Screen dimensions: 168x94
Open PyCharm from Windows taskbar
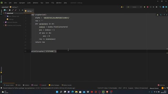pos(103,92)
